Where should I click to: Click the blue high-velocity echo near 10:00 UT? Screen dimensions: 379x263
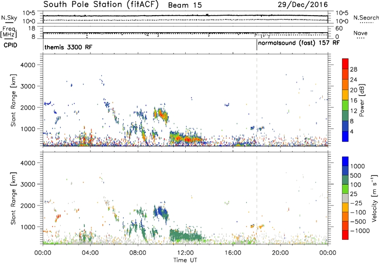tap(161, 212)
